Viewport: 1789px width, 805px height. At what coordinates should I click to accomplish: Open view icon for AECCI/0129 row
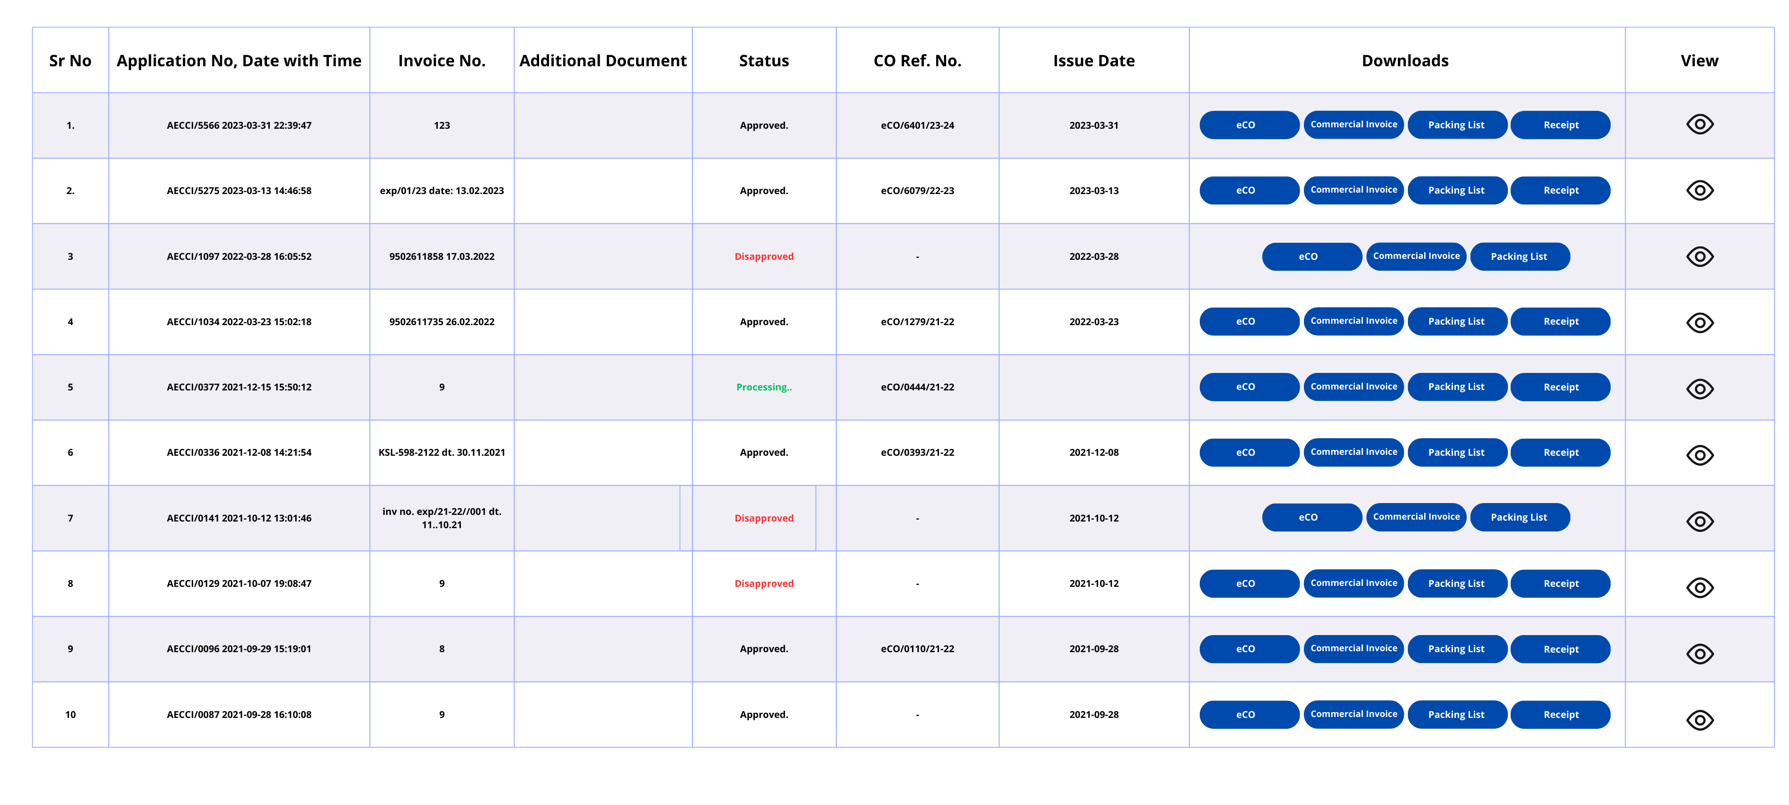(1699, 587)
